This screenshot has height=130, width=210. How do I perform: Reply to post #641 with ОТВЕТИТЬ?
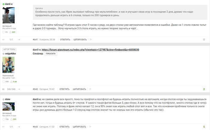click(65, 40)
